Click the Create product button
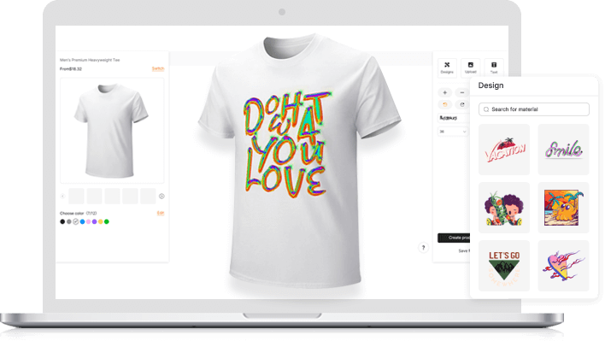The width and height of the screenshot is (605, 341). pyautogui.click(x=454, y=238)
